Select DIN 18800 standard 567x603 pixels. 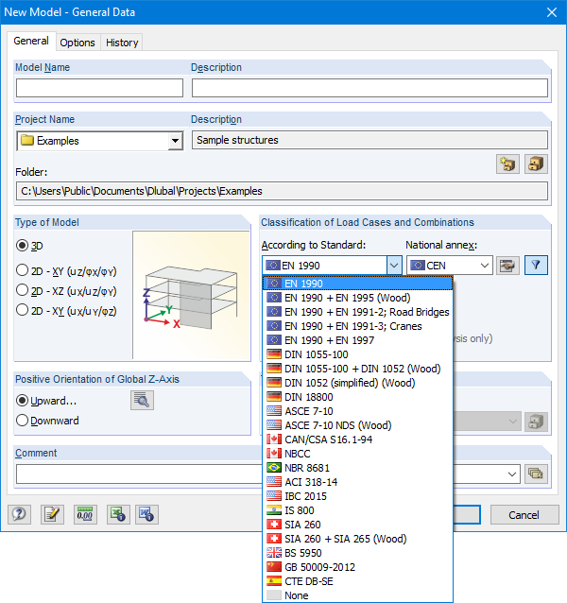point(357,397)
